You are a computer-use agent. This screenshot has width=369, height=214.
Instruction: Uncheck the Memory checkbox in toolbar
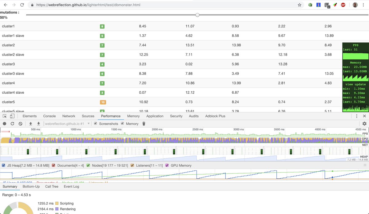point(122,123)
